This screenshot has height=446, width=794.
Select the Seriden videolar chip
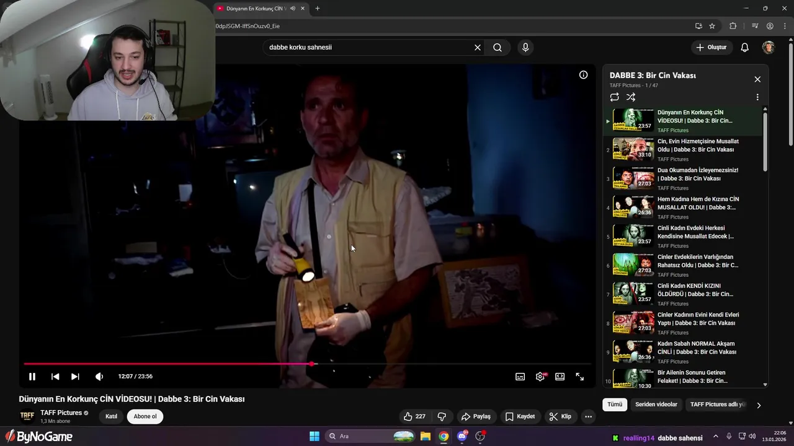pyautogui.click(x=656, y=404)
